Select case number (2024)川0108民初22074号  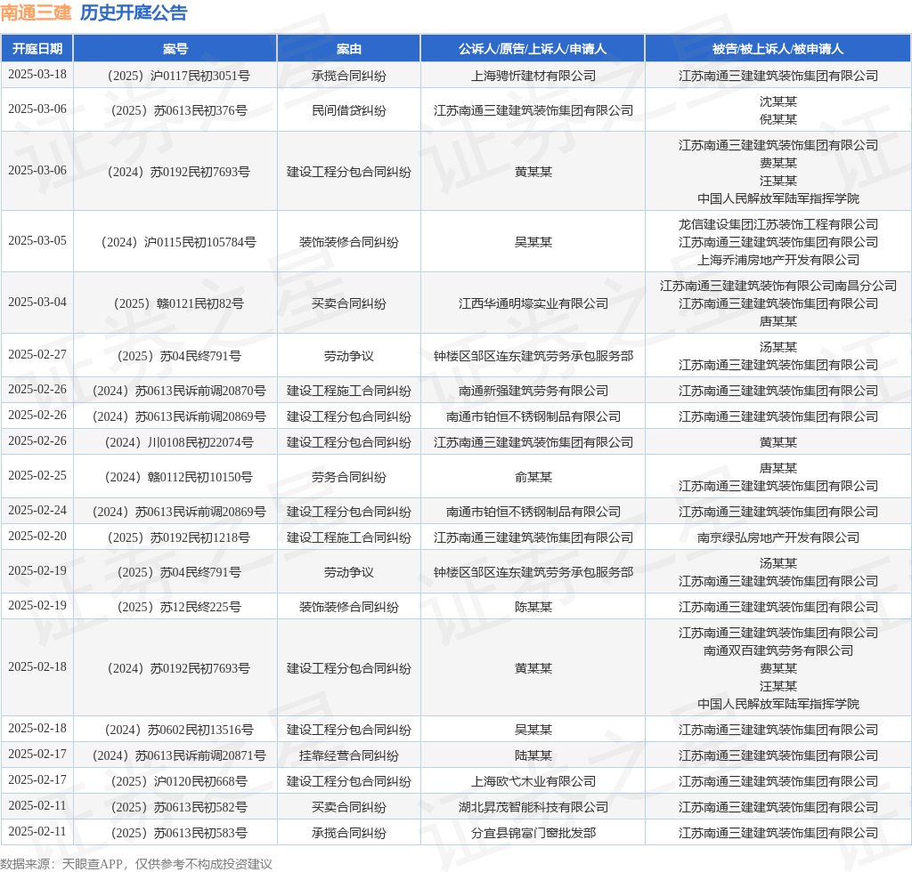tap(178, 443)
